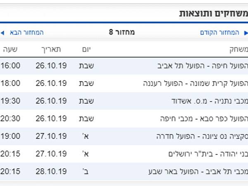Click the arrow icon beside המחזור הבא
The width and height of the screenshot is (248, 186).
[2, 32]
